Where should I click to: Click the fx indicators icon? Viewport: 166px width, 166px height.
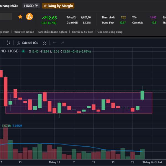tap(18, 43)
